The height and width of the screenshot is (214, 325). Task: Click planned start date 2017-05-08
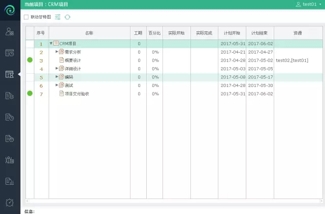coord(233,77)
